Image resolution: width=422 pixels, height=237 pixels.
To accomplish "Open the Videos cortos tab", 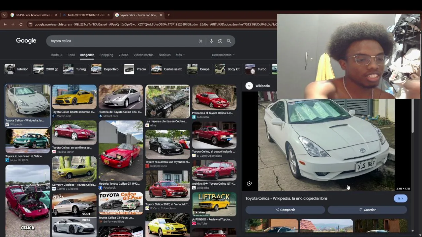I will coord(143,55).
